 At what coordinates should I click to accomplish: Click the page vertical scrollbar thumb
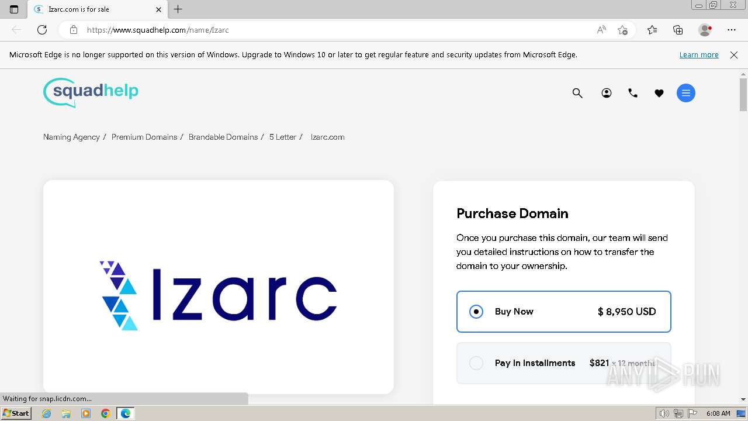click(743, 95)
